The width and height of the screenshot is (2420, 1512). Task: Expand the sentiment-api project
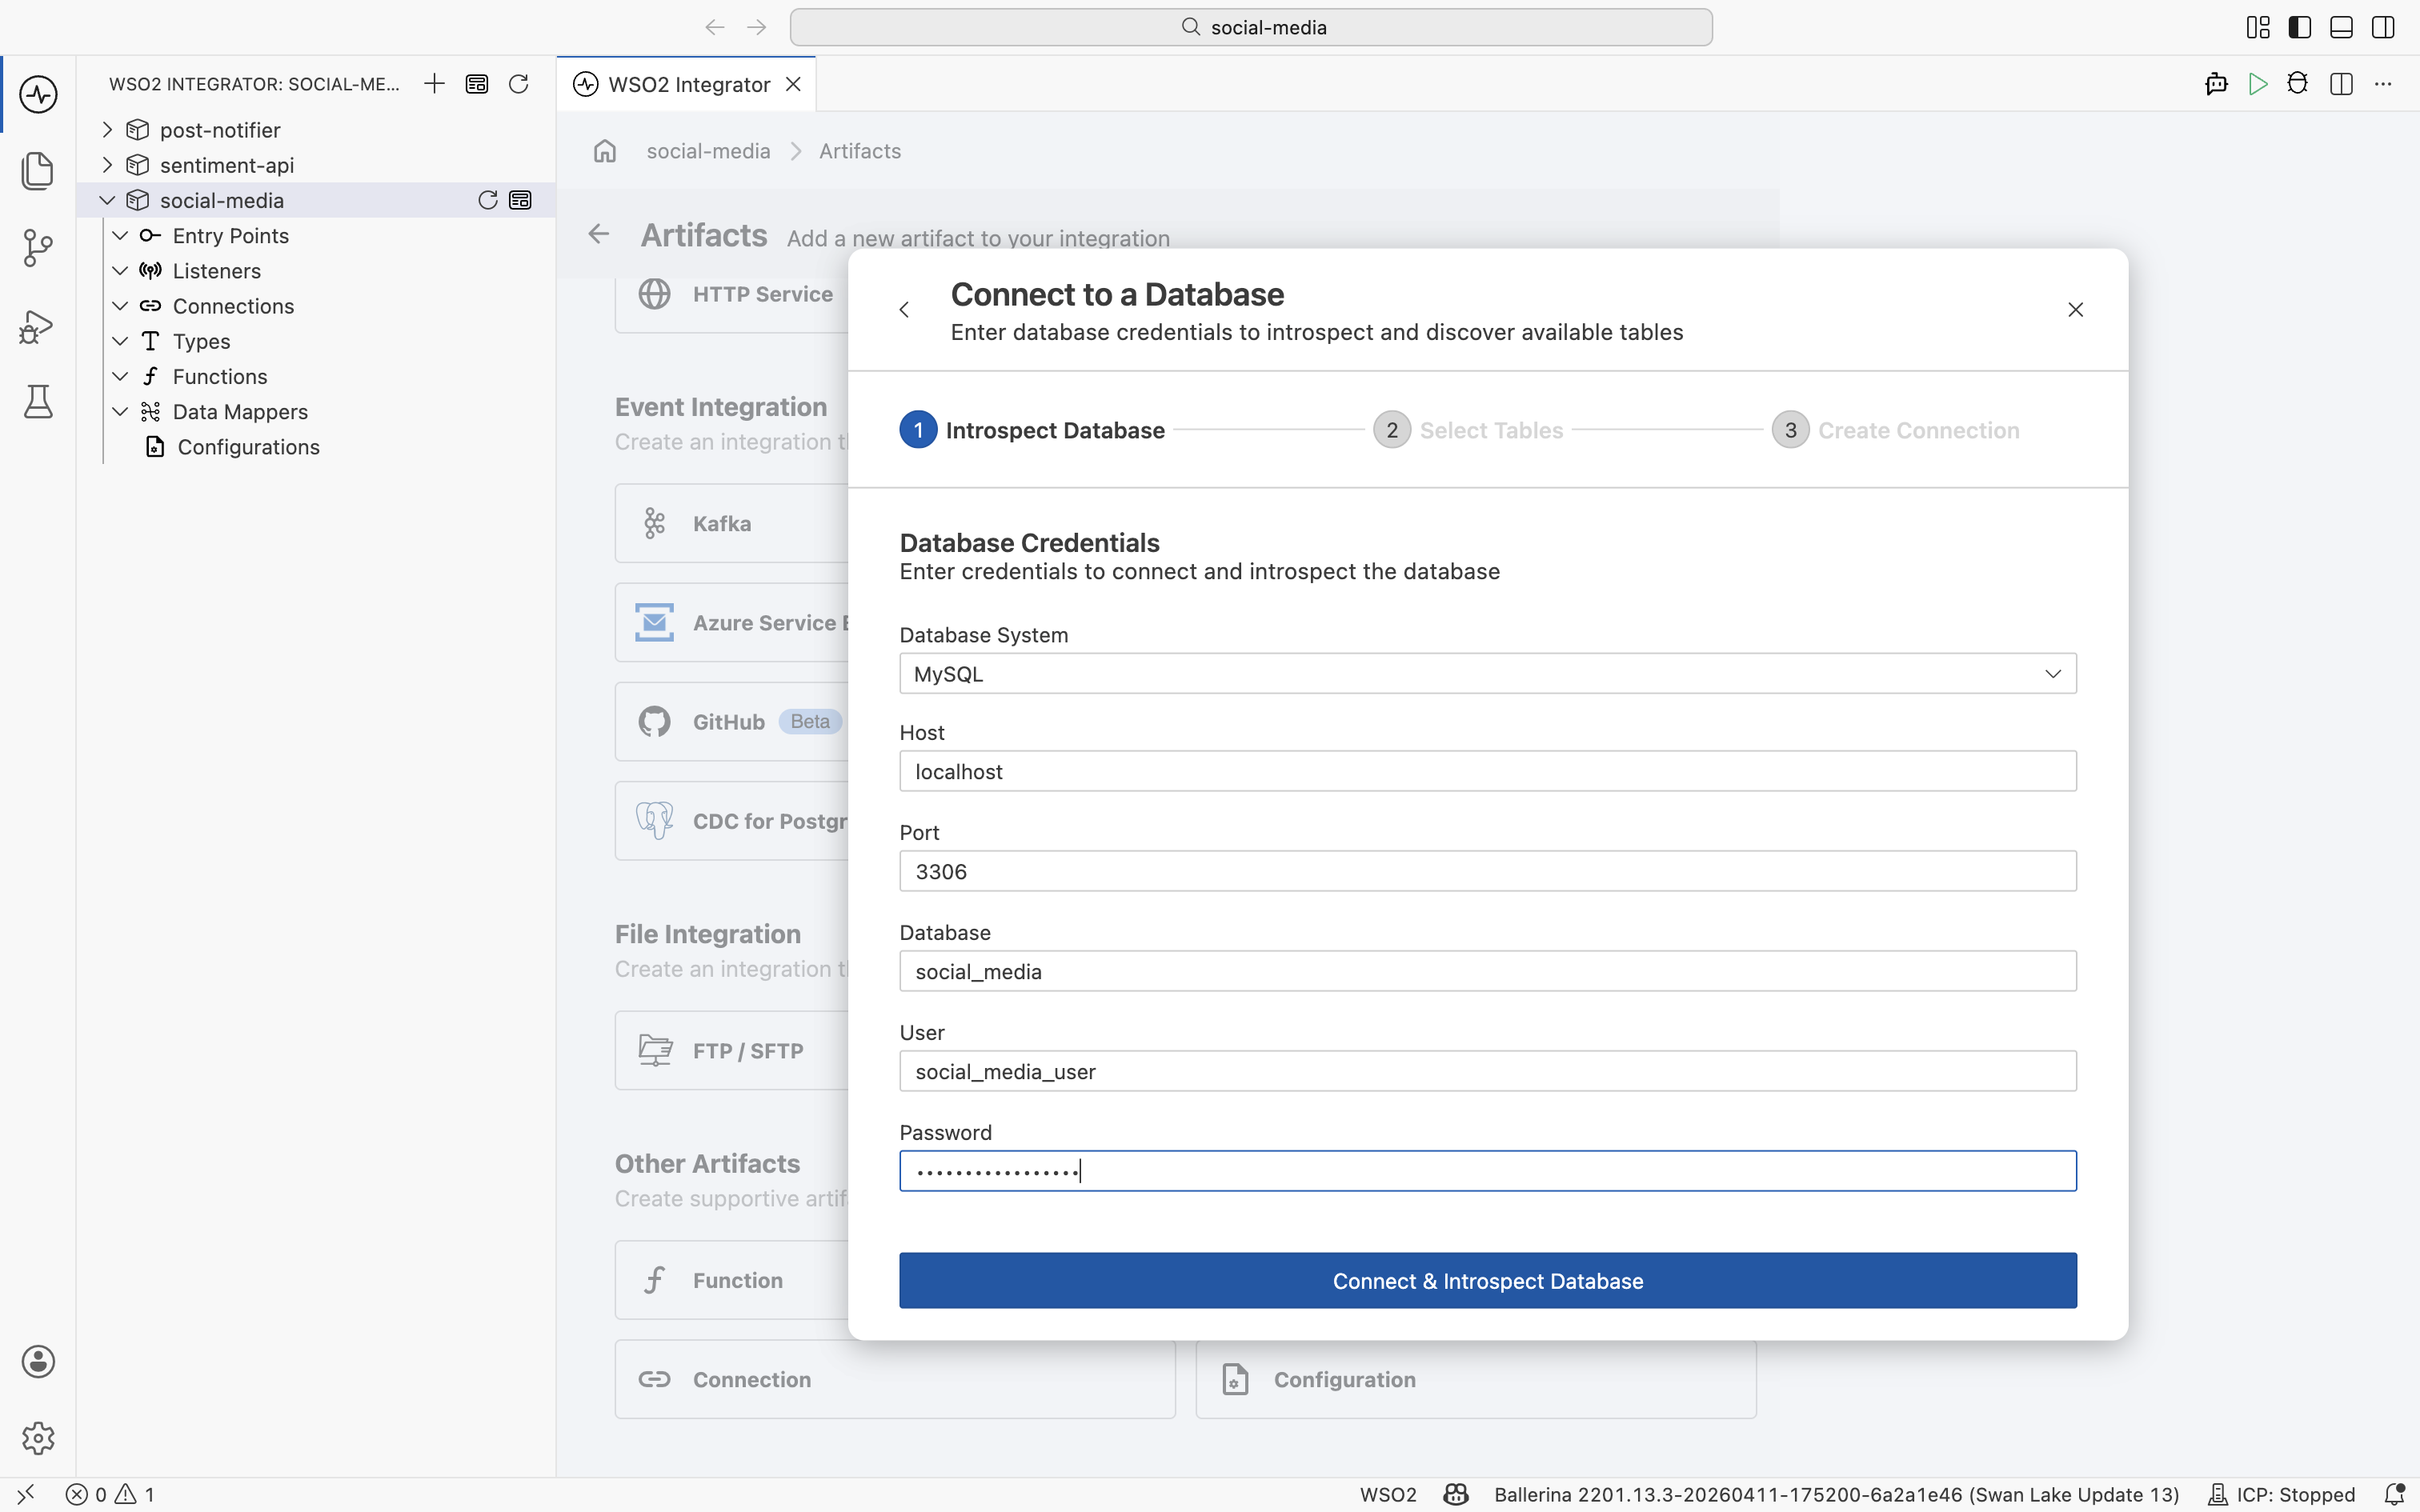tap(107, 165)
